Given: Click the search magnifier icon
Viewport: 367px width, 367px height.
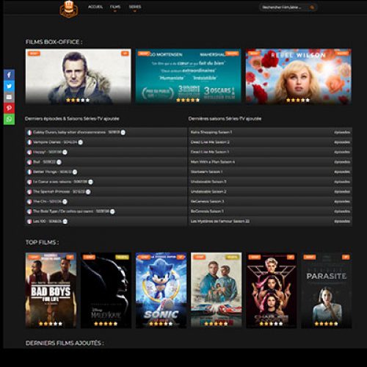Looking at the screenshot, I should tap(312, 7).
